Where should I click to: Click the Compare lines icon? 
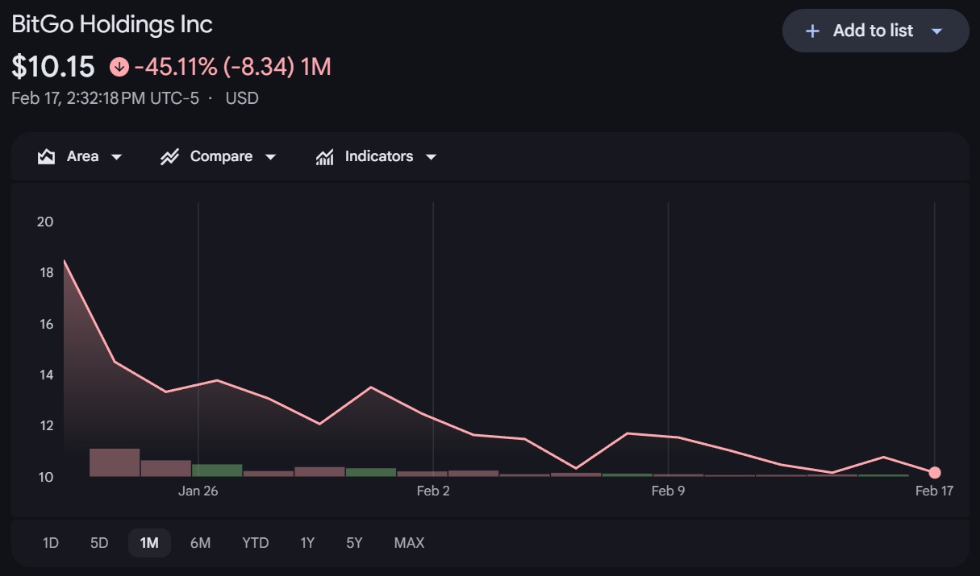coord(169,156)
